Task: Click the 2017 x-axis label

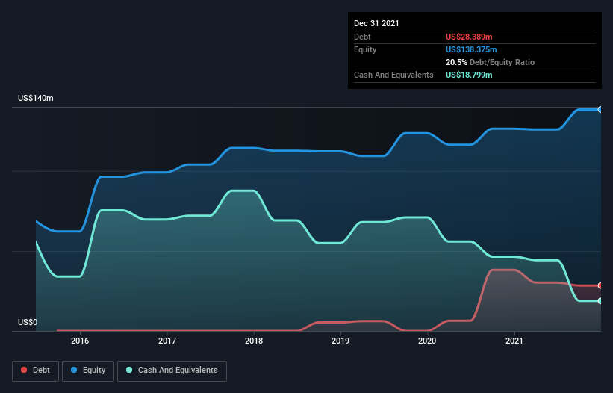Action: [167, 341]
